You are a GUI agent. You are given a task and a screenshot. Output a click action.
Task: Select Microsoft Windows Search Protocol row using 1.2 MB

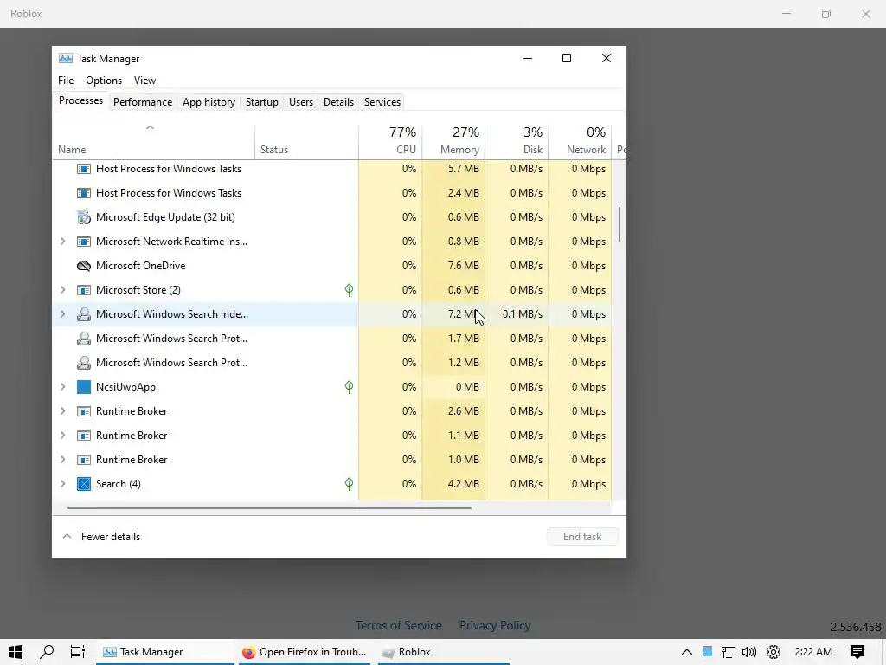click(332, 363)
